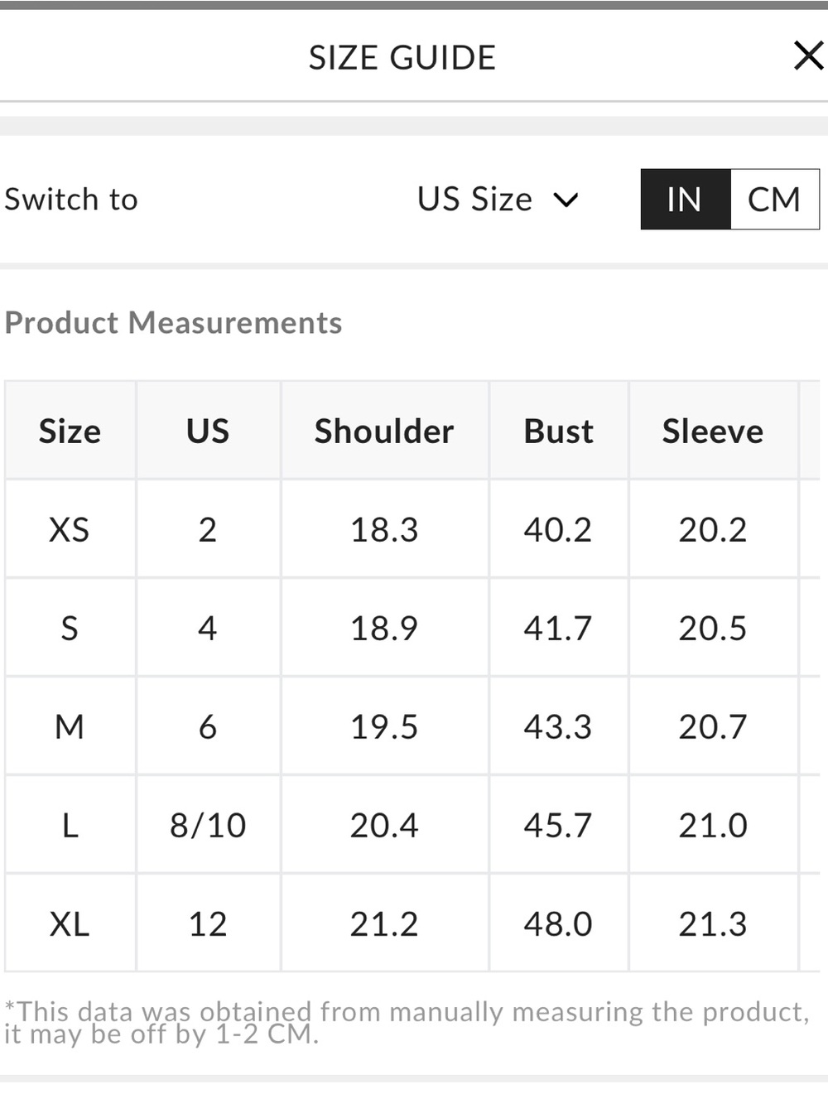
Task: Click the 48.0 bust measurement cell
Action: (559, 923)
